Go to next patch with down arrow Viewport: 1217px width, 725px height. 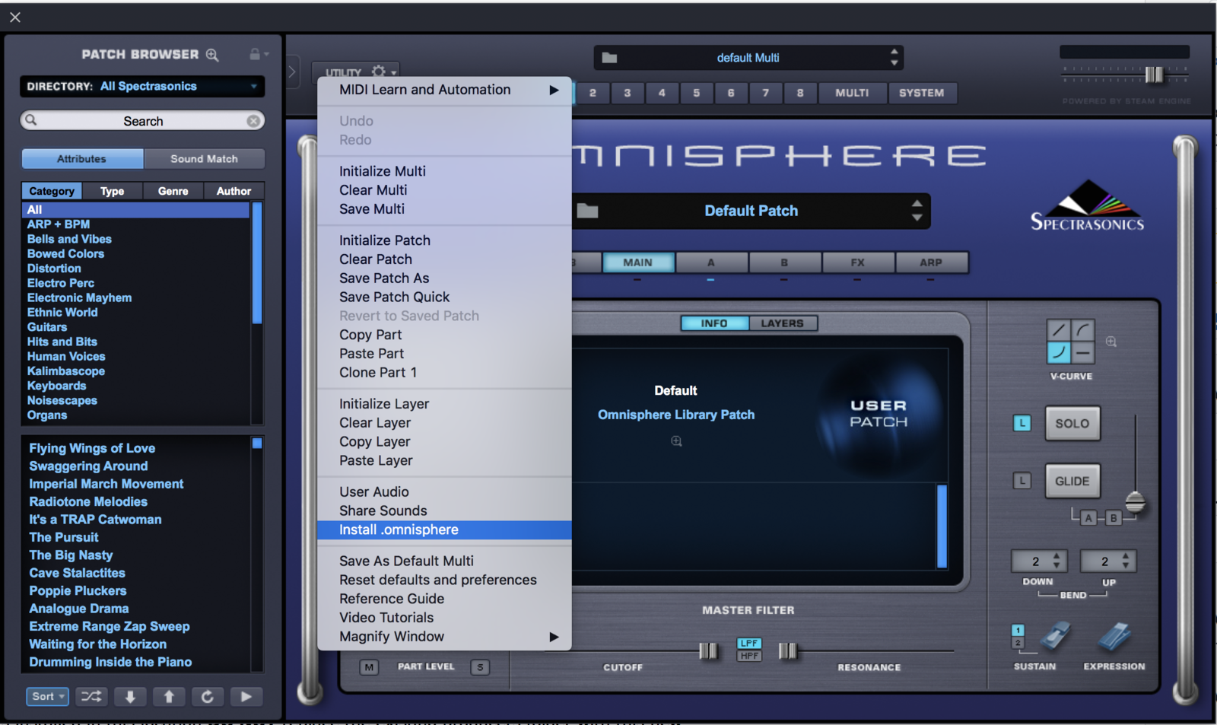coord(130,696)
